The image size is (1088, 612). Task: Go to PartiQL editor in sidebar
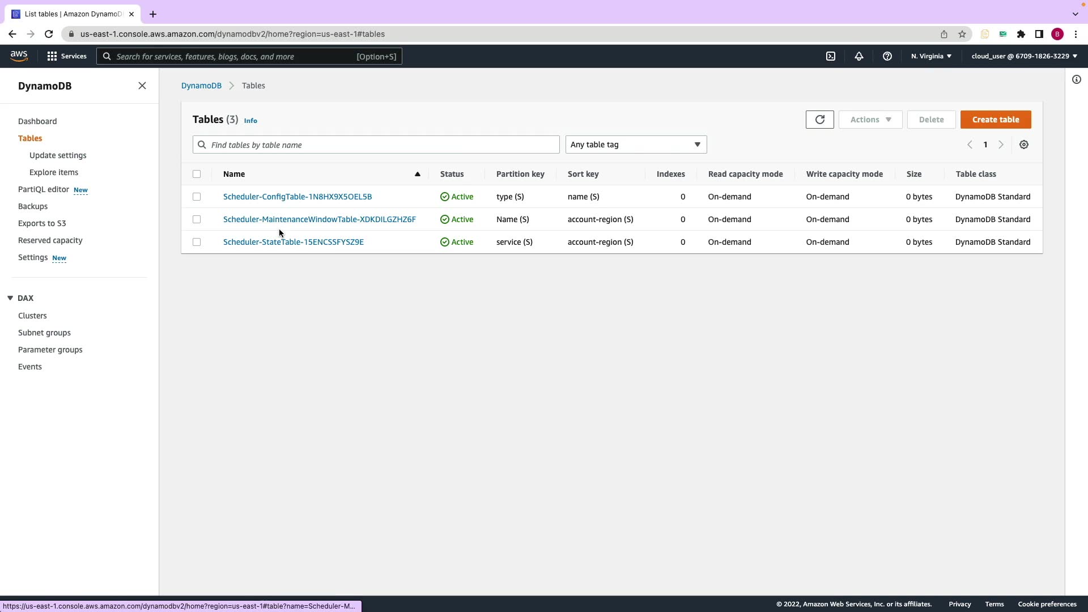tap(44, 189)
